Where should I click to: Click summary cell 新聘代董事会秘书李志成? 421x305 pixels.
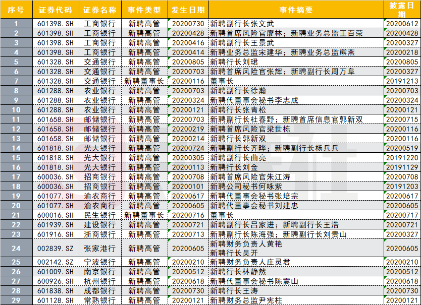click(x=296, y=100)
